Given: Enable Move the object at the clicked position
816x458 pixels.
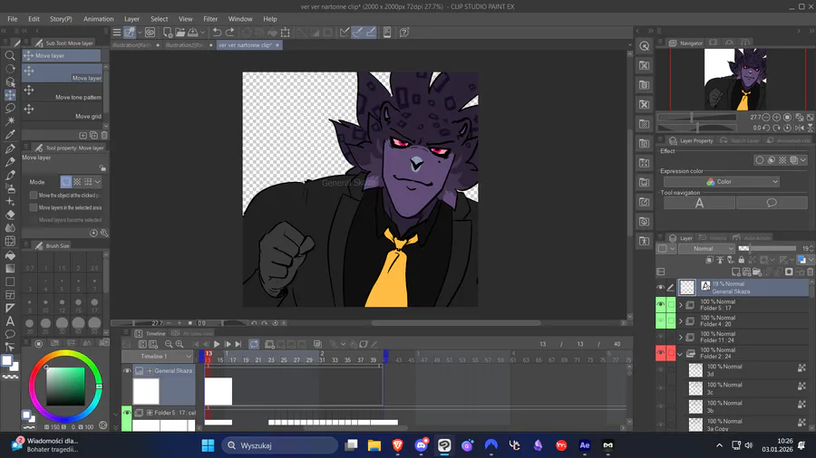Looking at the screenshot, I should tap(34, 196).
